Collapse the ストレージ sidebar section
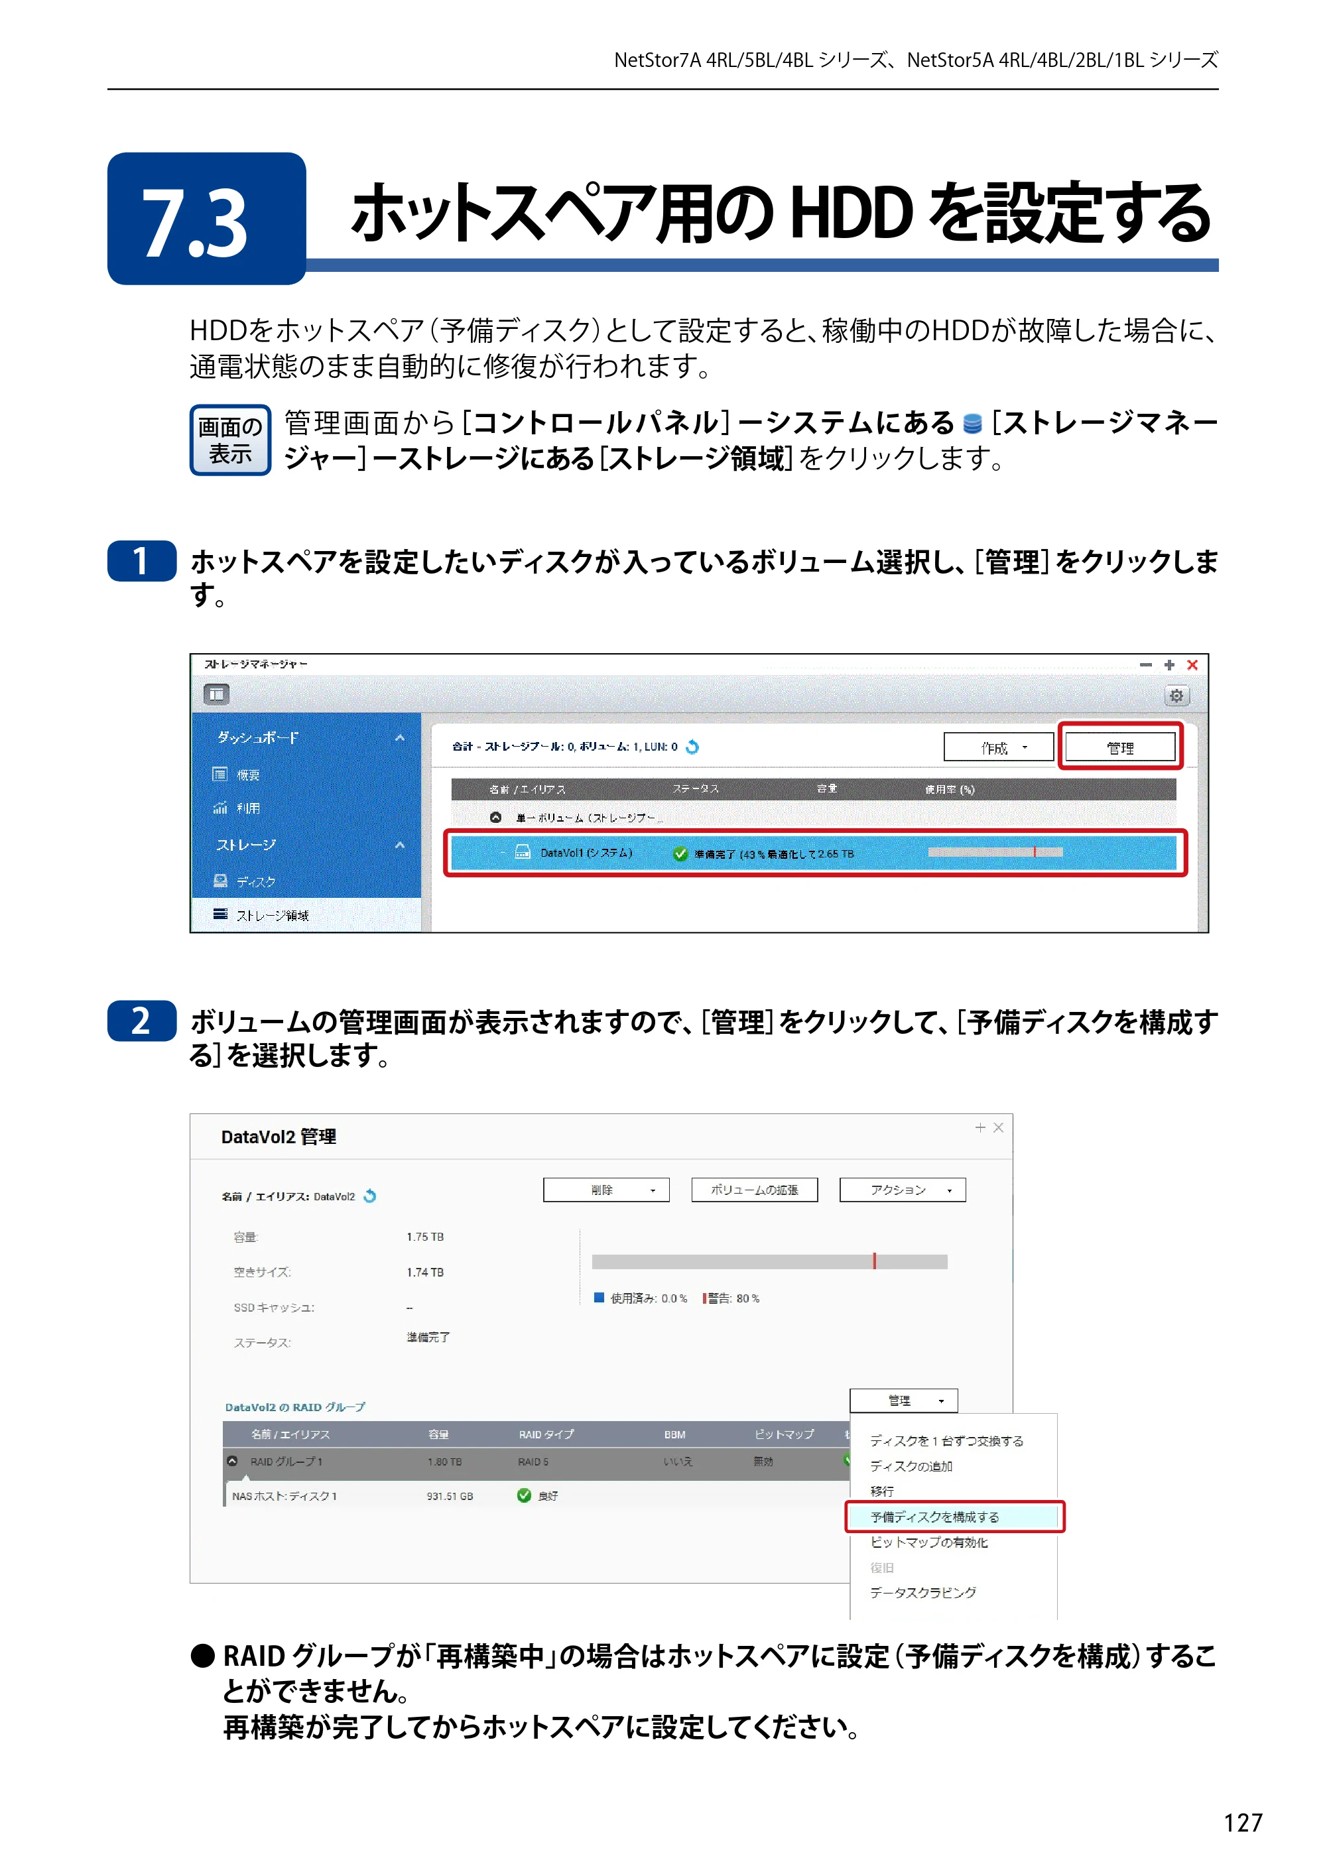Screen dimensions: 1327x1876 coord(400,844)
